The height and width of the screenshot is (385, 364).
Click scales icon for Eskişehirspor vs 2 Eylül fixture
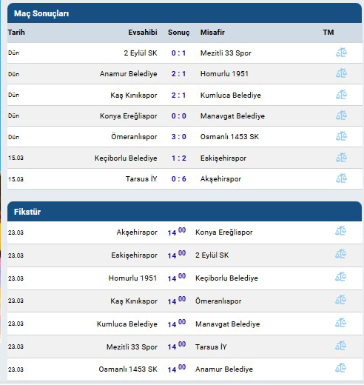(x=340, y=254)
